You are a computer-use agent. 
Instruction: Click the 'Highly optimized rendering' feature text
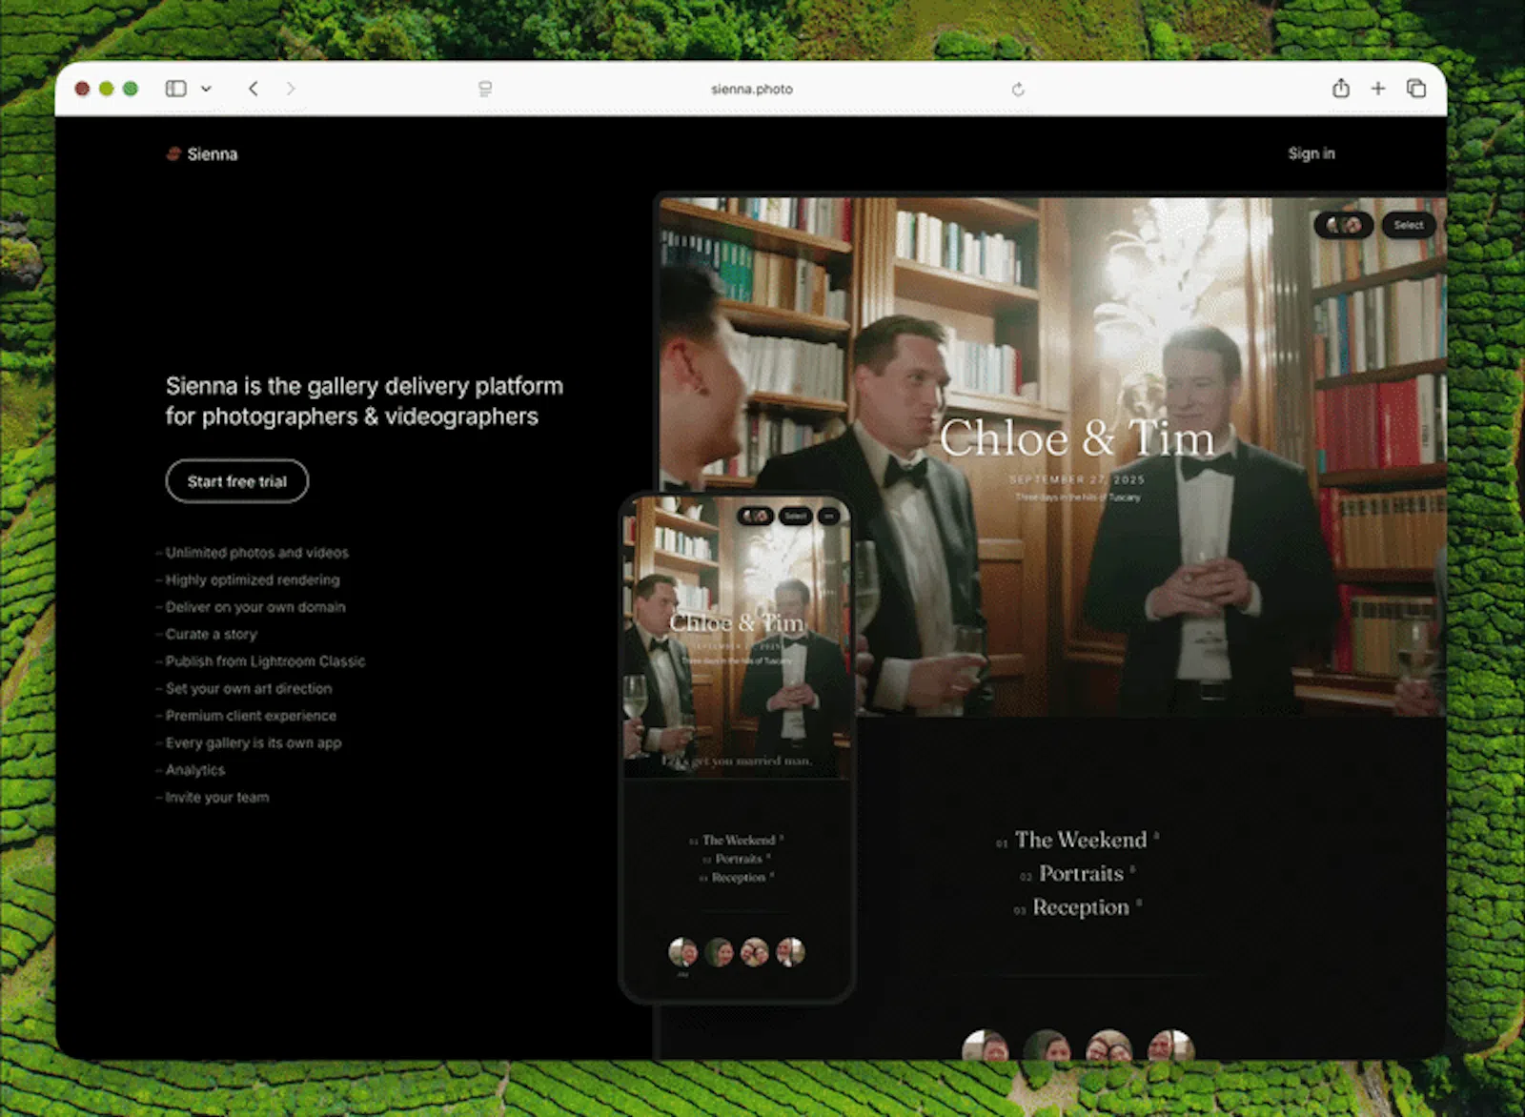click(x=253, y=579)
